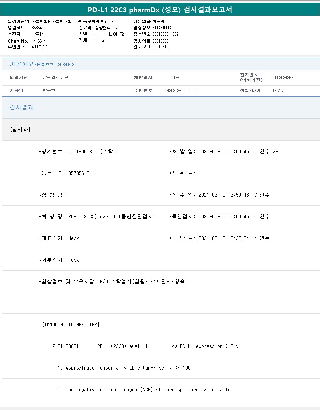320x410 pixels.
Task: Click the PD-L1 22C3 pharmDx report title
Action: point(160,10)
